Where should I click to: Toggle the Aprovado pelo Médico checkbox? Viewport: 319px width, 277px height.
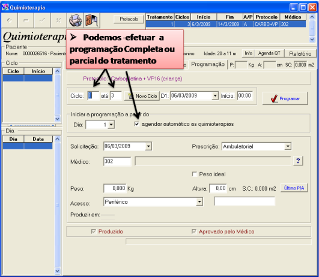(194, 231)
